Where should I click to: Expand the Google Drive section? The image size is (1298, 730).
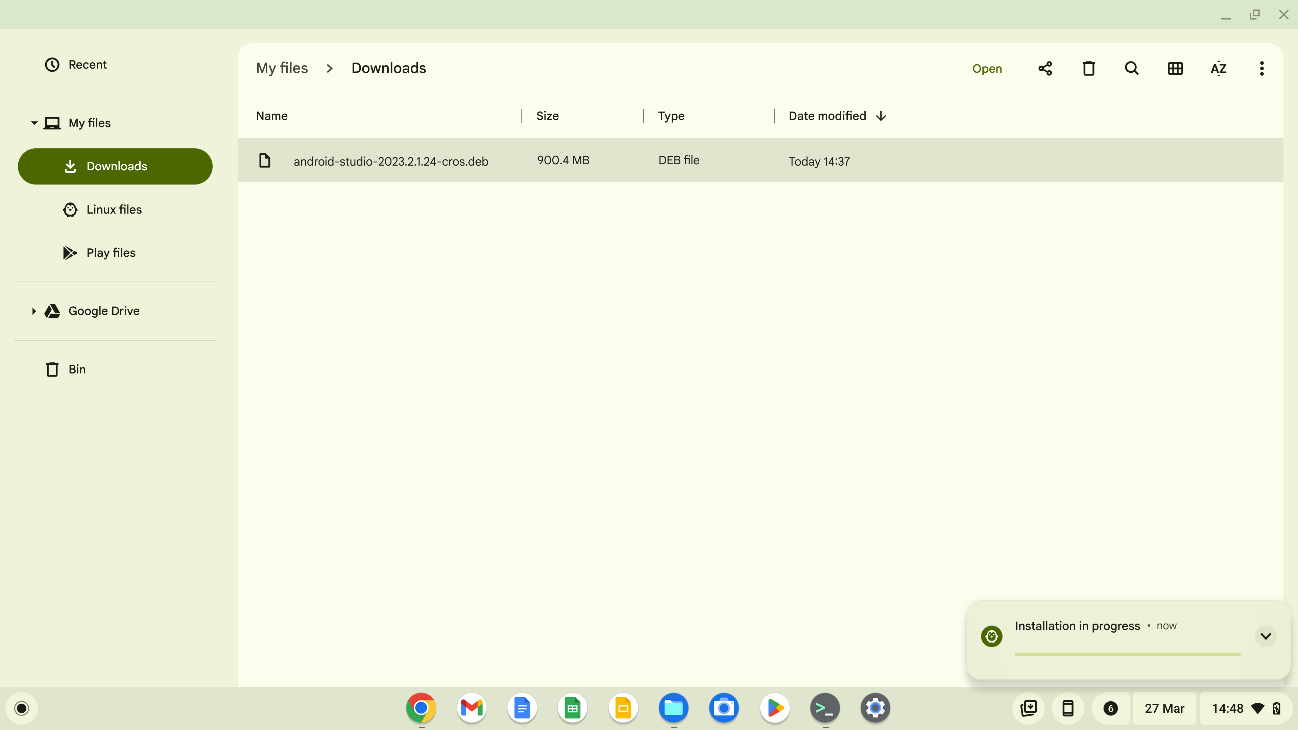click(34, 311)
